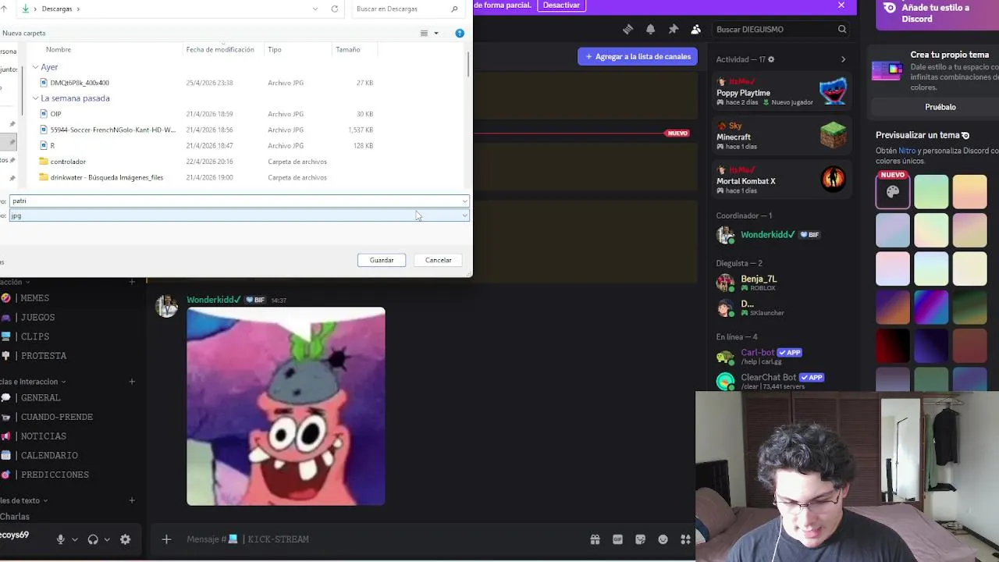The height and width of the screenshot is (562, 999).
Task: Toggle the member list icon
Action: [696, 29]
